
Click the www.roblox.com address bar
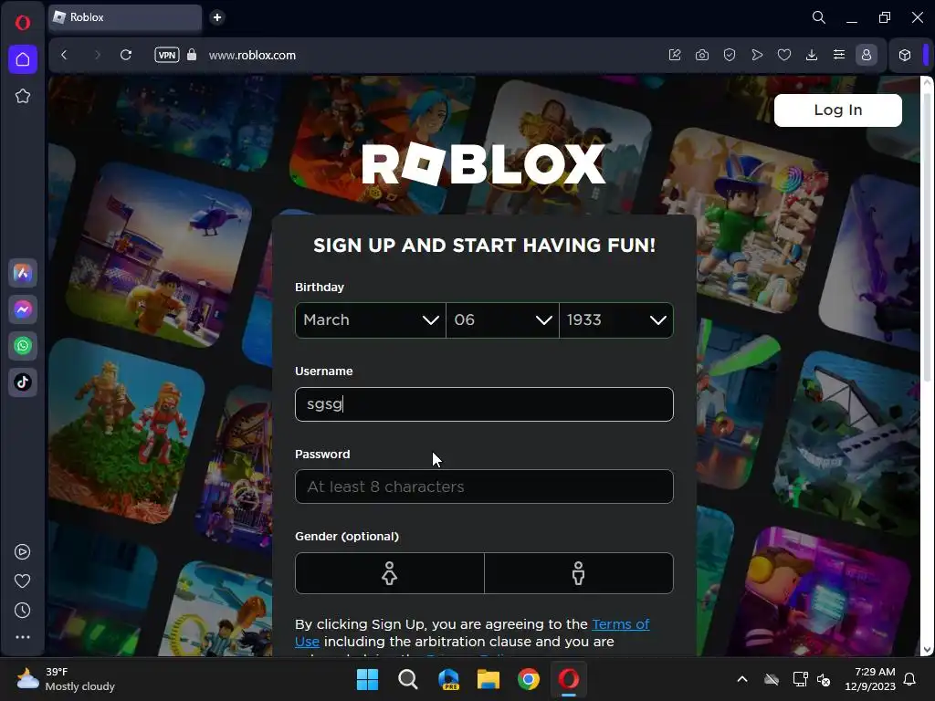252,55
